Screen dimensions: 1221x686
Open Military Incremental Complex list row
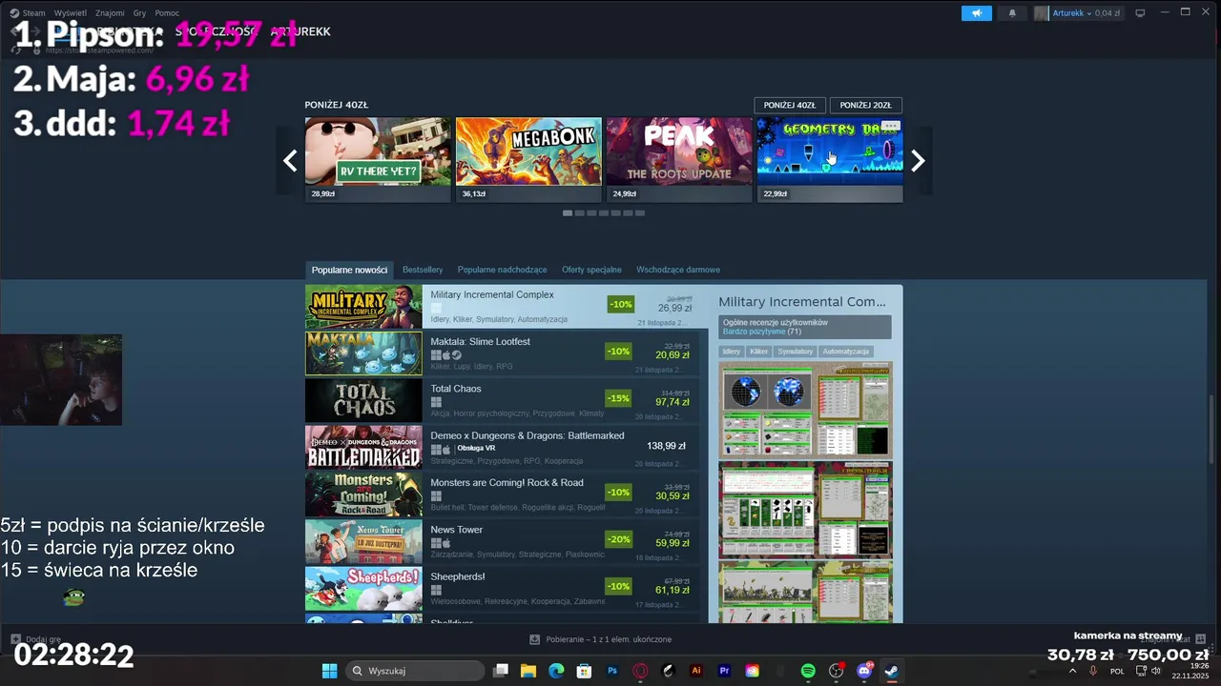click(508, 307)
